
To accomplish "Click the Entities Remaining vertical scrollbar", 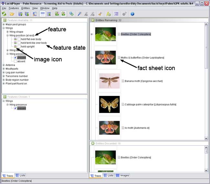I will tap(206, 81).
